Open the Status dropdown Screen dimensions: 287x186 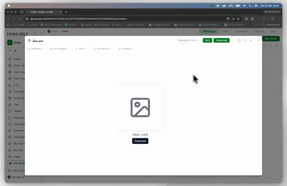coord(81,49)
